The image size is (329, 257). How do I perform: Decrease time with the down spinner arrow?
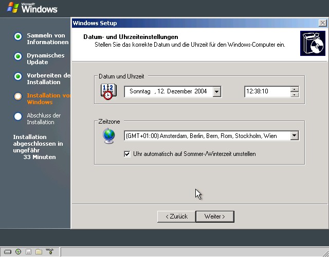pos(295,94)
